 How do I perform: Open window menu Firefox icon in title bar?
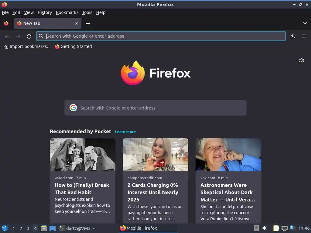point(4,4)
